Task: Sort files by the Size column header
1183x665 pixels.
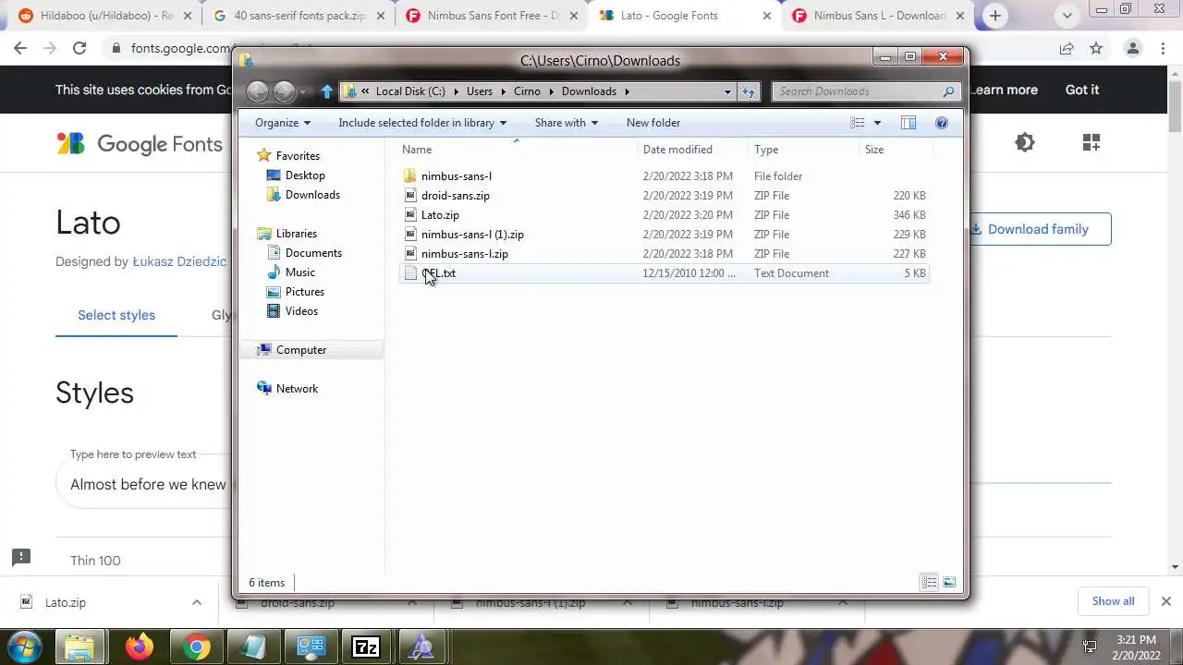Action: pyautogui.click(x=895, y=150)
